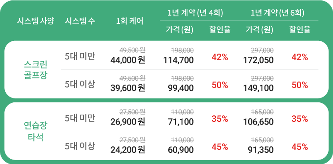Image resolution: width=333 pixels, height=164 pixels.
Task: Click the 1년 계약 (년 4회) header
Action: tap(195, 13)
